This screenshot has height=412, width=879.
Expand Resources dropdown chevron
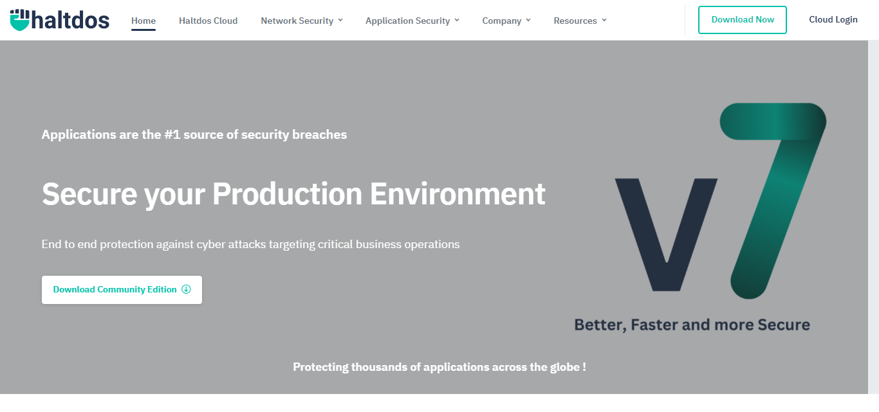click(x=604, y=21)
